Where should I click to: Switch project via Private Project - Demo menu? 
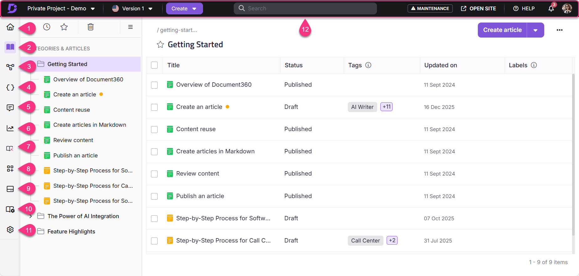61,8
